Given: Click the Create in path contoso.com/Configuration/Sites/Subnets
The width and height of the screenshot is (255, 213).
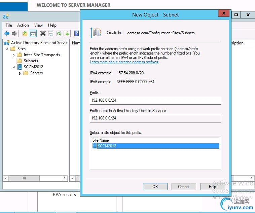Looking at the screenshot, I should (161, 33).
